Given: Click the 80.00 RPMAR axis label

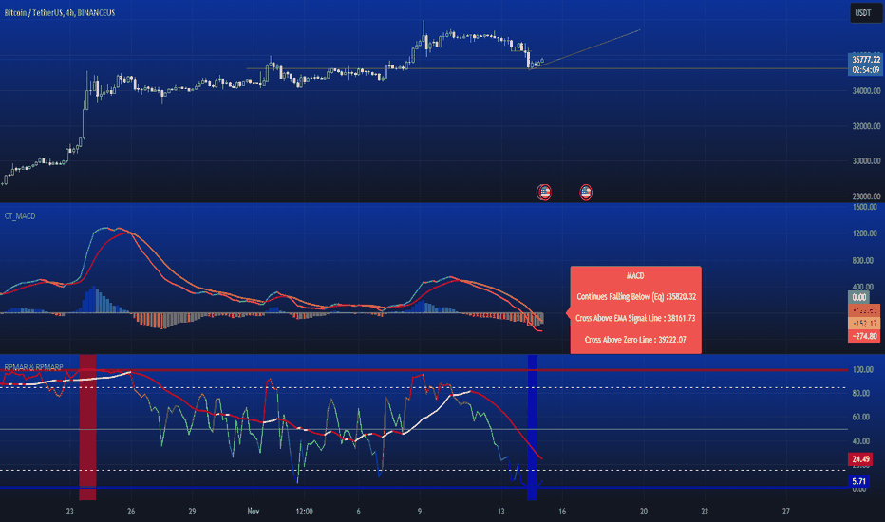Looking at the screenshot, I should [x=860, y=393].
